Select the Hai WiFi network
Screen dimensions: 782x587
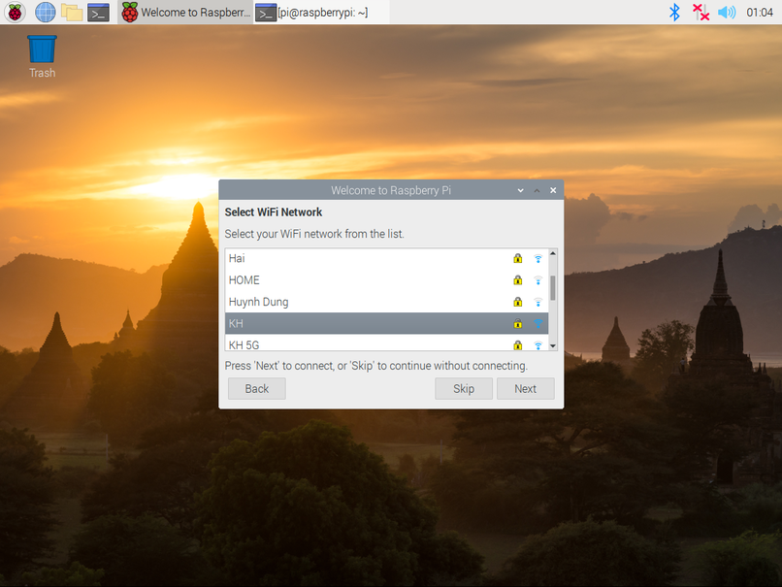tap(386, 258)
